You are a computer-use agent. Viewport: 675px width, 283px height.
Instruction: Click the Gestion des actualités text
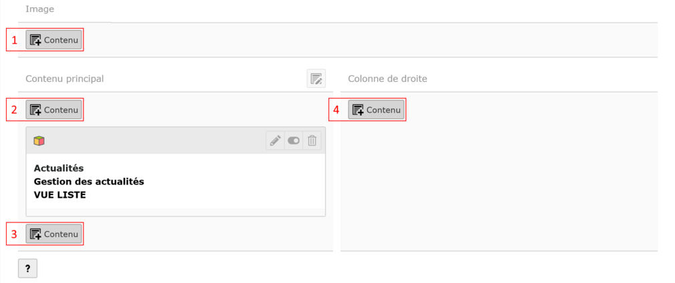pos(89,181)
